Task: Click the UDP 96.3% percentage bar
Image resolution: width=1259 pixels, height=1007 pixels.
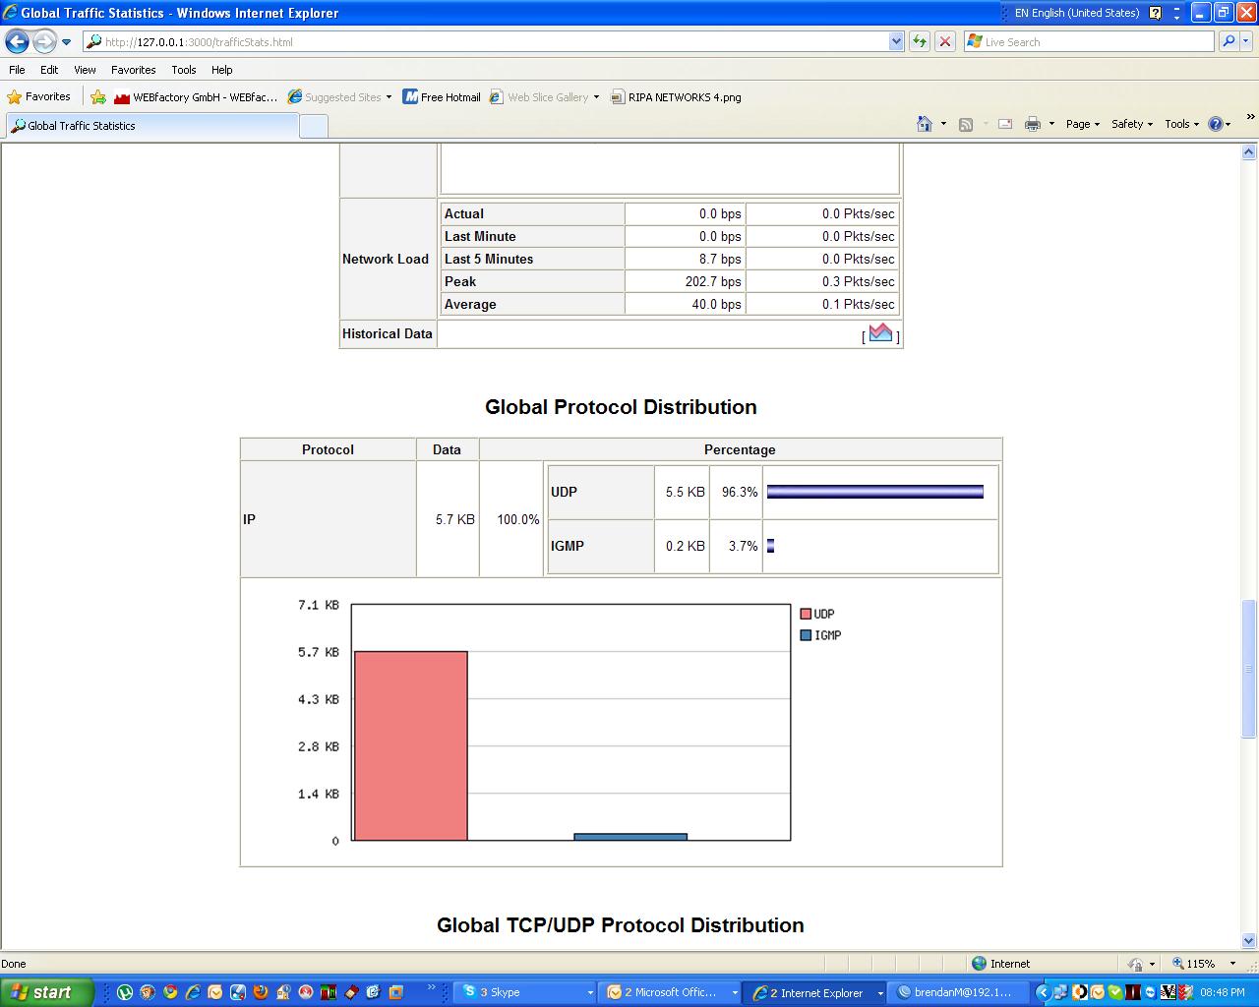Action: 875,492
